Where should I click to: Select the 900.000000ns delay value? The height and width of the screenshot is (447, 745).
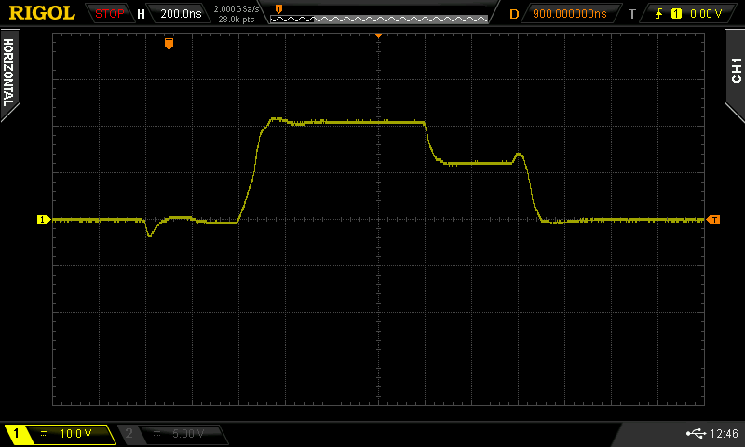(x=570, y=14)
